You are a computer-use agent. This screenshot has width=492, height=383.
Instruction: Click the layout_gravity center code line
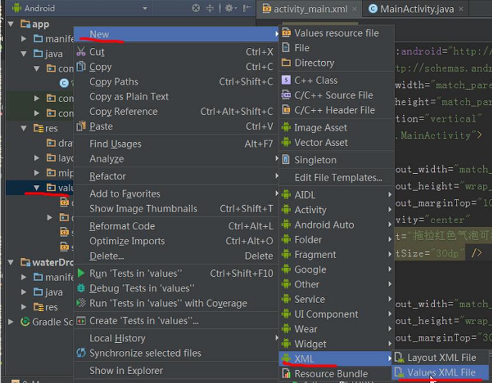tap(432, 220)
